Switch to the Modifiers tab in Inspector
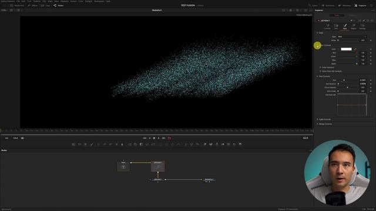This screenshot has height=211, width=376. tap(352, 15)
